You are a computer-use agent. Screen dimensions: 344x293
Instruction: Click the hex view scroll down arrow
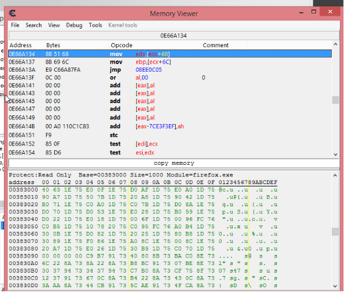(x=335, y=286)
